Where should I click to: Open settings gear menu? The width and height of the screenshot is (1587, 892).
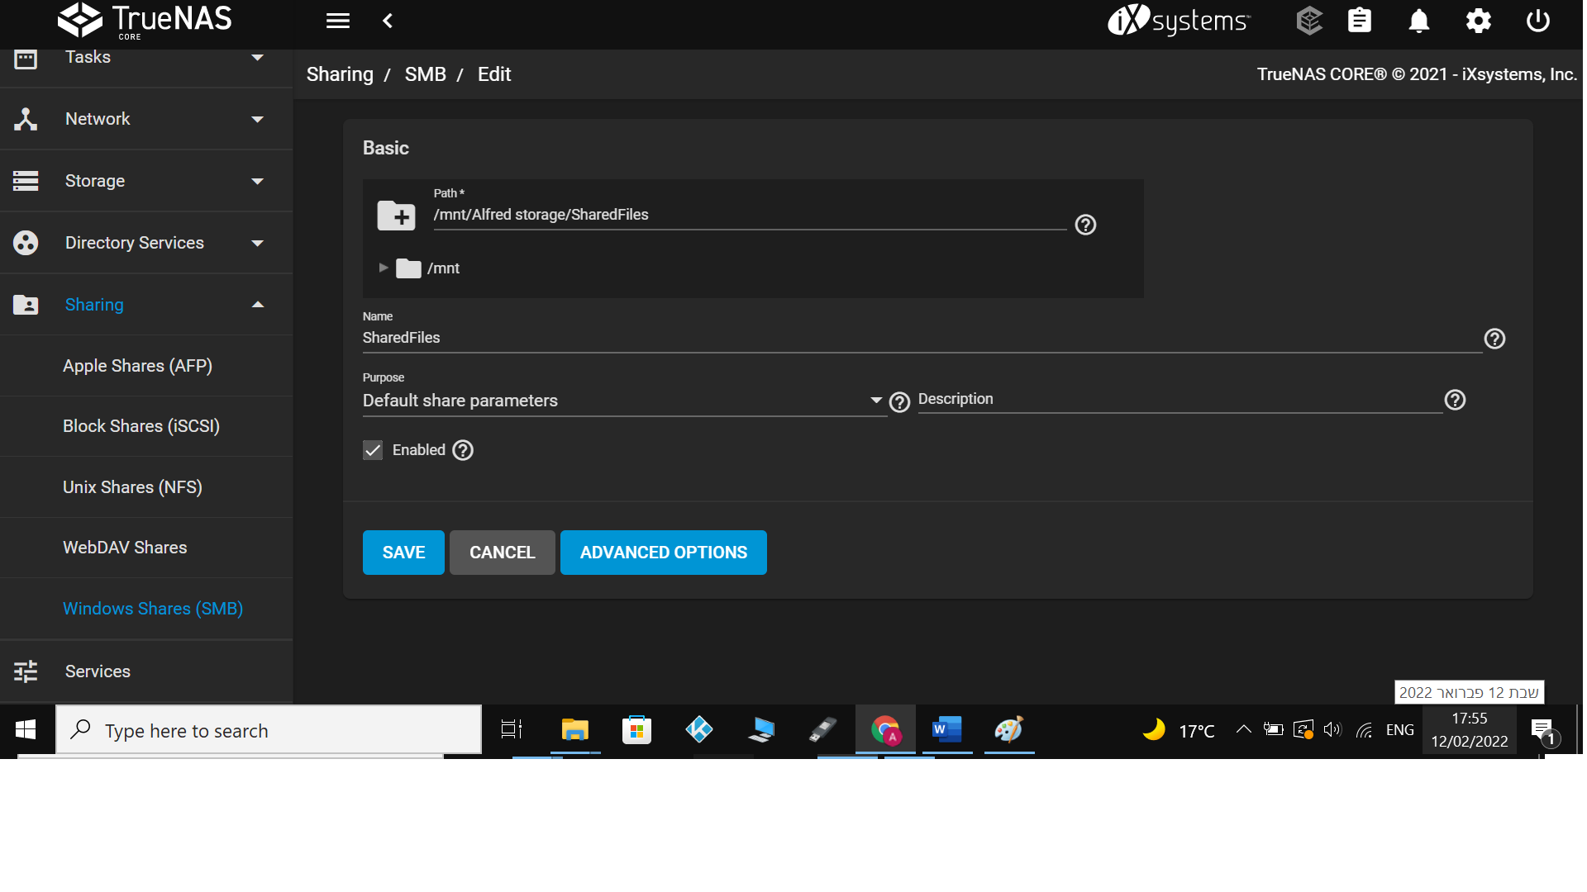[1479, 21]
